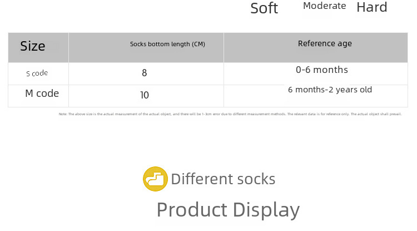The image size is (417, 231).
Task: Select the S code size row label
Action: (x=37, y=73)
